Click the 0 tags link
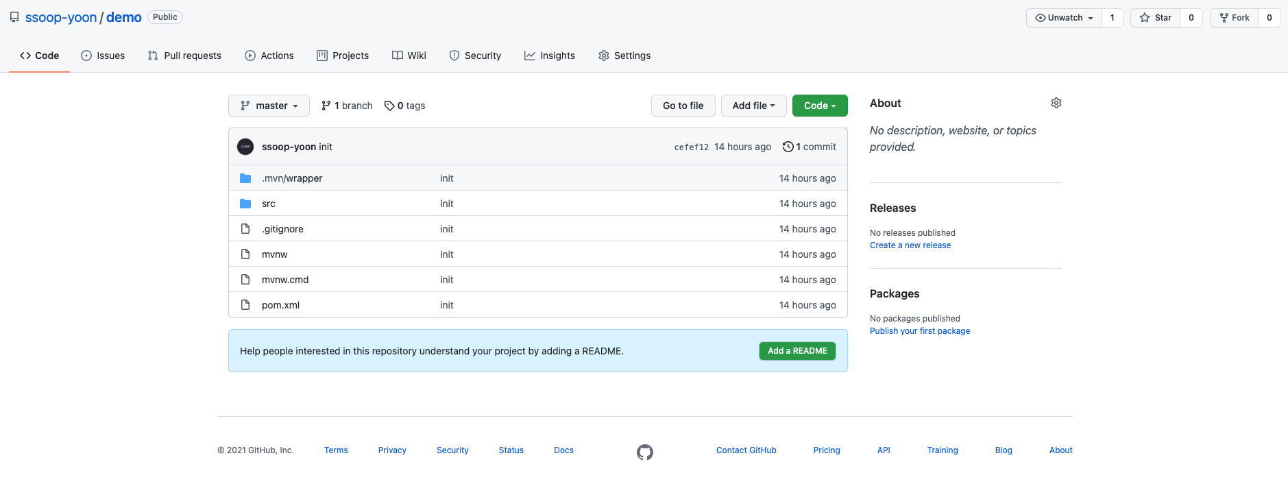This screenshot has height=497, width=1288. 404,106
